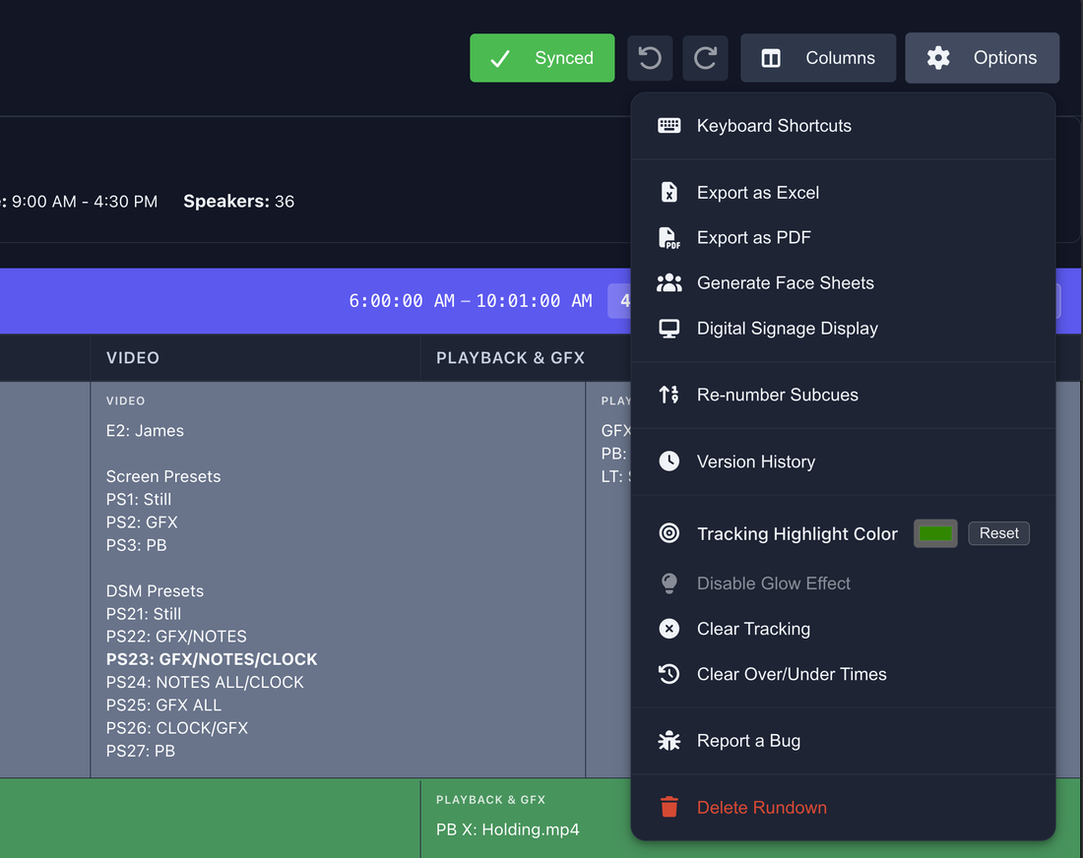Open Version History entry
The height and width of the screenshot is (858, 1083).
[843, 461]
